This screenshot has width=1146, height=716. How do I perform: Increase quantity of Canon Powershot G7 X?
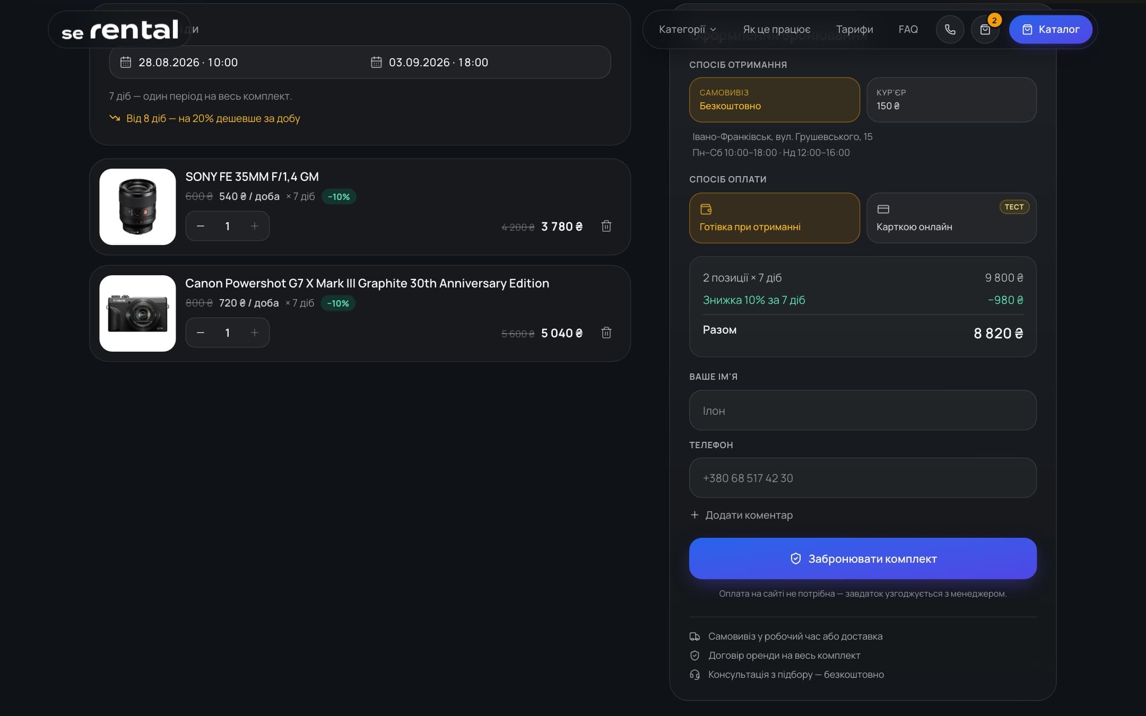[255, 333]
